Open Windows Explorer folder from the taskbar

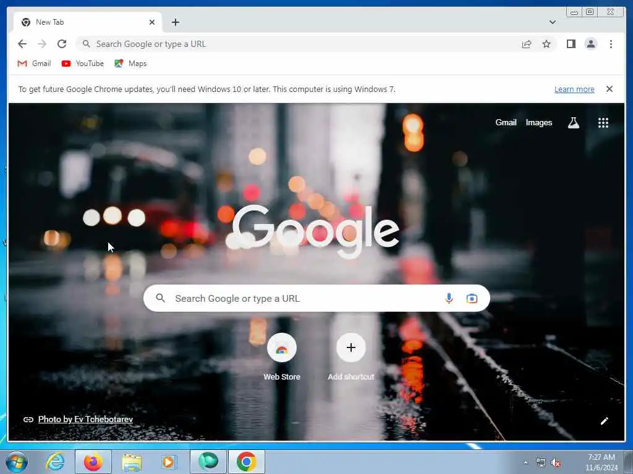132,462
